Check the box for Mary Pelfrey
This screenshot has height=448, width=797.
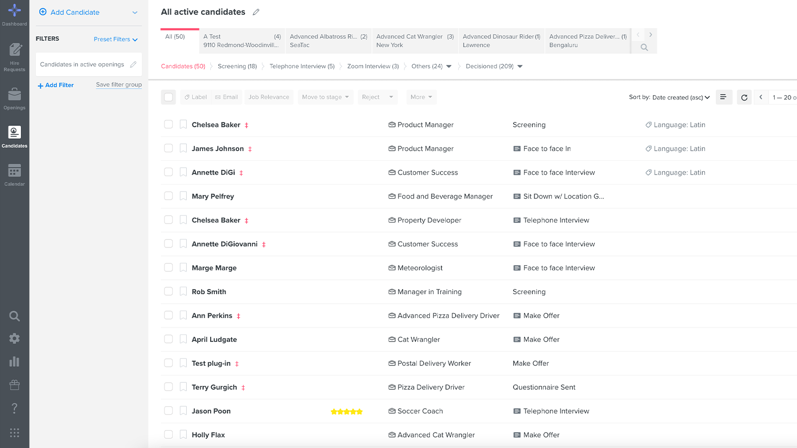168,196
